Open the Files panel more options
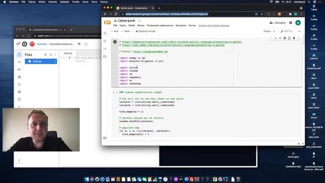Screen dimensions: 325x183 pos(55,55)
